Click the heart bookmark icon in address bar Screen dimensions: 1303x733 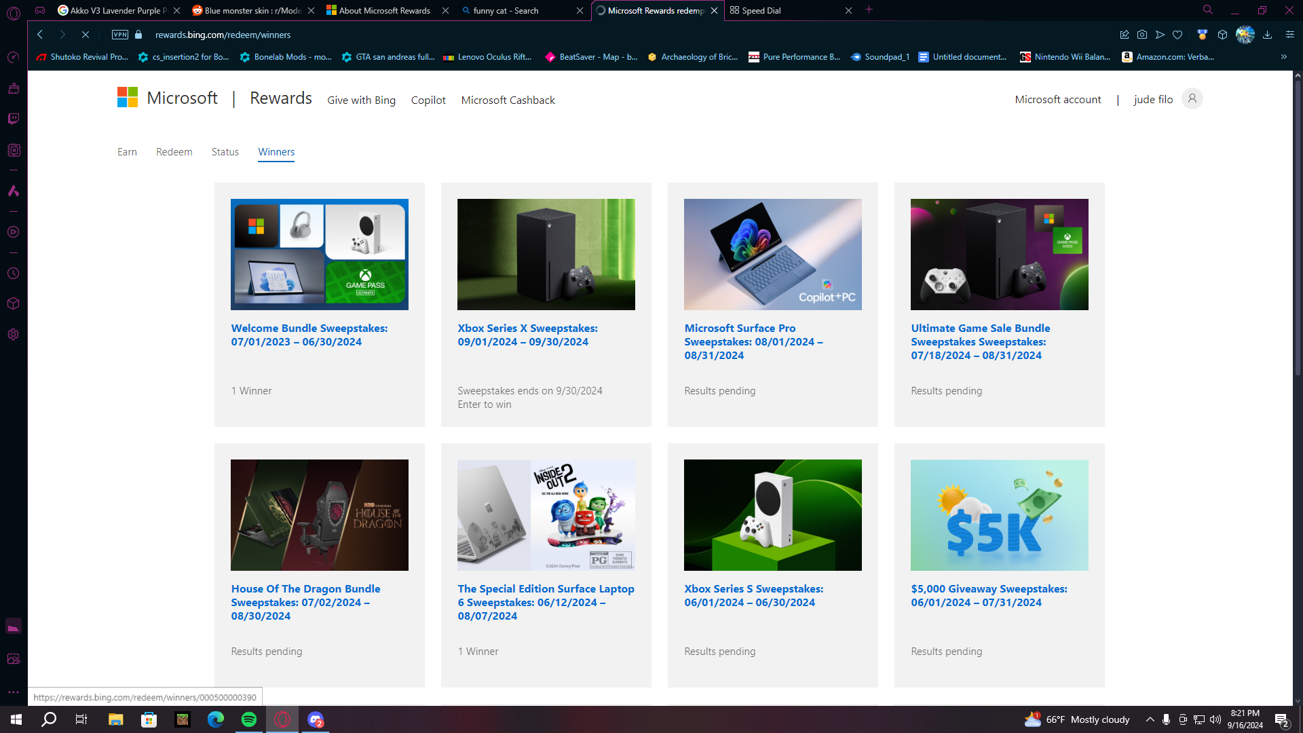(x=1177, y=35)
